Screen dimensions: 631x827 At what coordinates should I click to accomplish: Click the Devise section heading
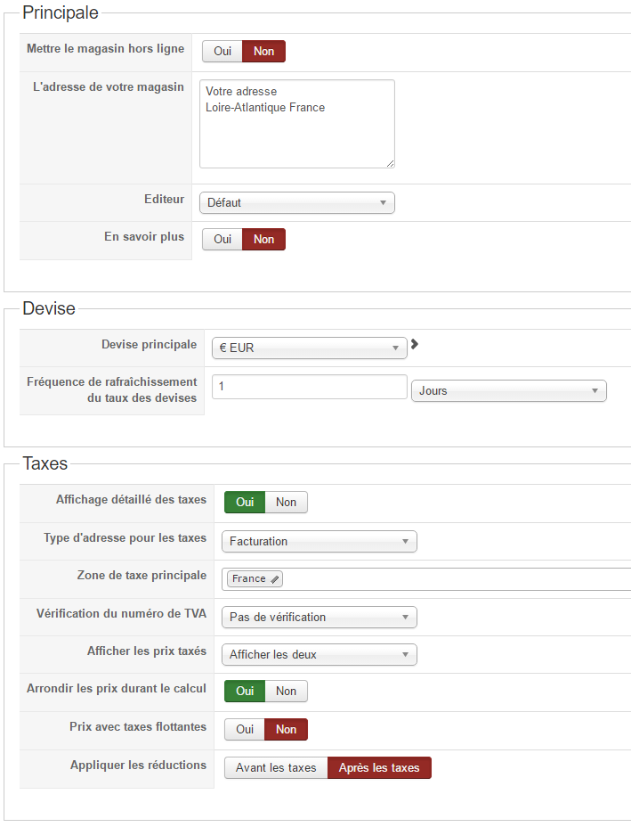[x=49, y=308]
